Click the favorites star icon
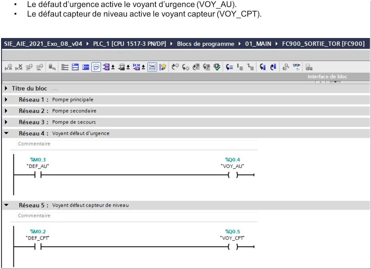371x269 pixels. [162, 67]
